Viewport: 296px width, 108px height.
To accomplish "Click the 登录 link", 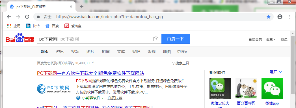I will [x=284, y=39].
